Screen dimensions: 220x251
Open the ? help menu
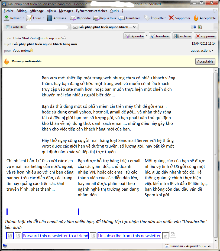click(122, 11)
